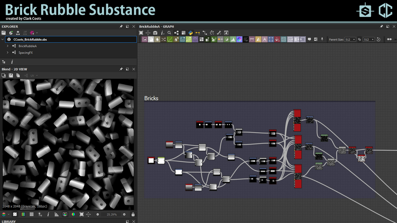Toggle color gradient display in 2D view
The image size is (397, 223).
tap(23, 214)
